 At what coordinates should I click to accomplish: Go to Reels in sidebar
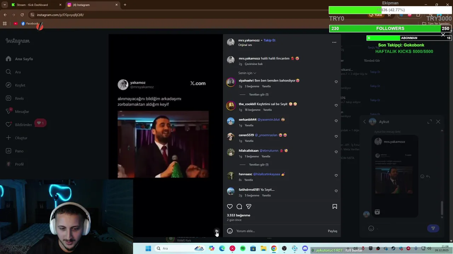point(15,98)
